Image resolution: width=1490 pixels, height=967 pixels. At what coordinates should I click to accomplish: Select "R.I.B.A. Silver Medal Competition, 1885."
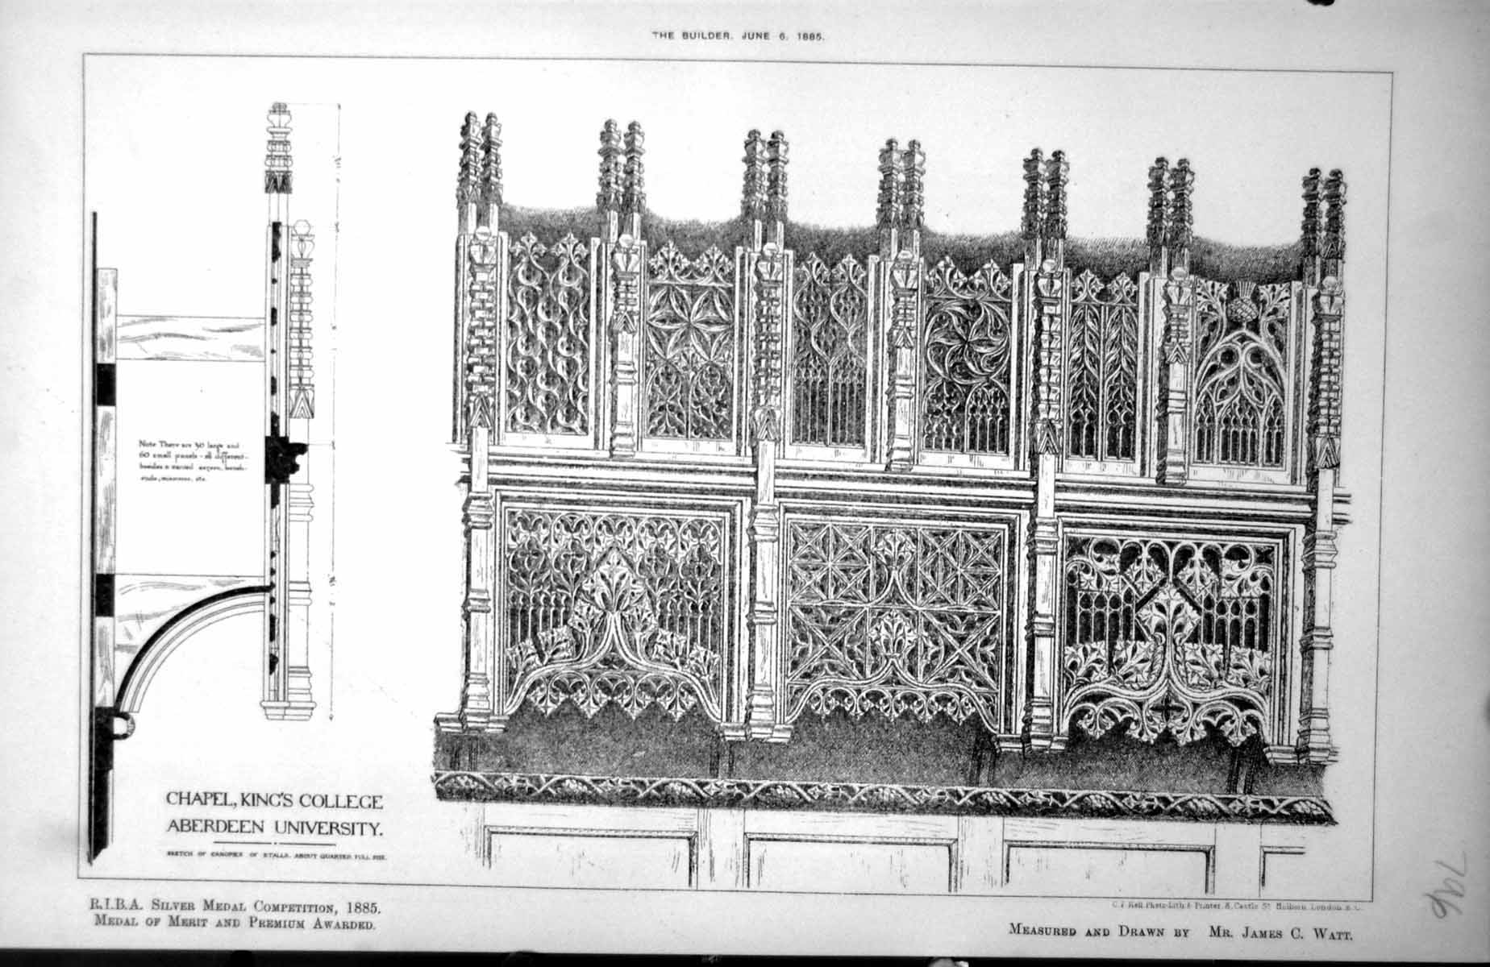tap(235, 907)
